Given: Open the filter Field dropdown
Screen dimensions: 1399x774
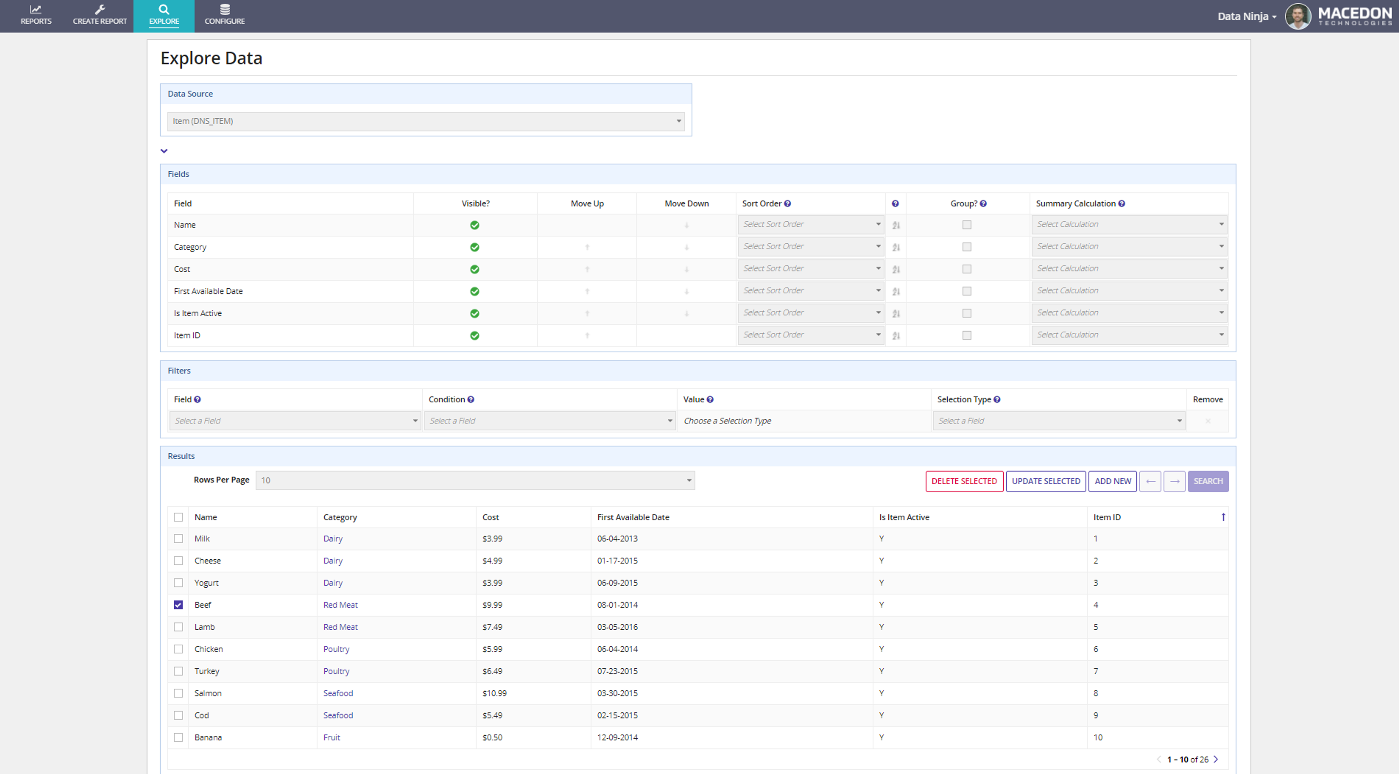Looking at the screenshot, I should (x=295, y=421).
